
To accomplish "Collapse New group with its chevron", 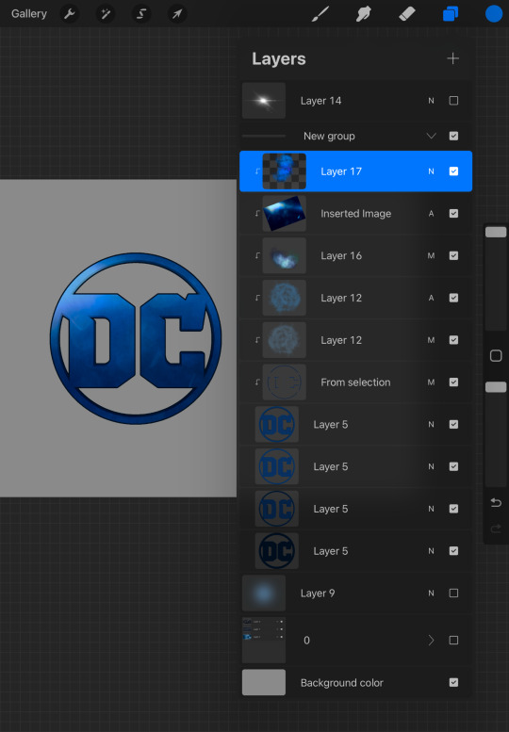I will coord(431,136).
